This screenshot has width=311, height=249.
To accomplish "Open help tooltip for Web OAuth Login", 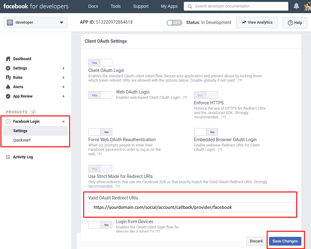I will pyautogui.click(x=185, y=97).
